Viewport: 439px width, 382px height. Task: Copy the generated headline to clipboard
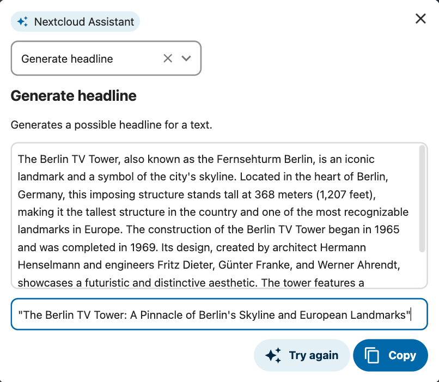pos(391,355)
